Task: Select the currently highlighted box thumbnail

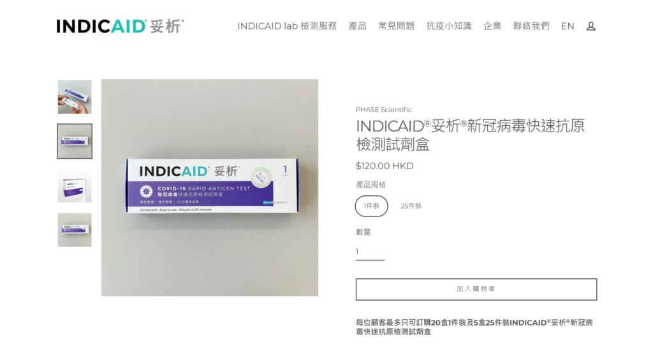Action: (x=75, y=141)
